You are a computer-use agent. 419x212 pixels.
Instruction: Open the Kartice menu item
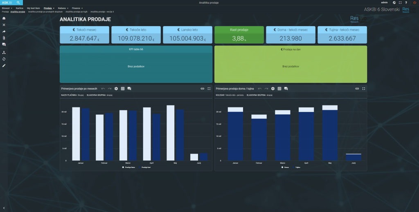coord(20,8)
